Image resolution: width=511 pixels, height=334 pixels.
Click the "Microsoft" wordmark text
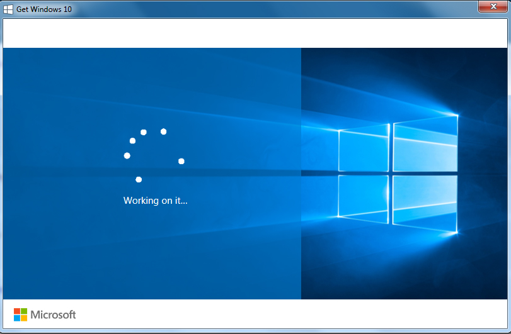[53, 315]
